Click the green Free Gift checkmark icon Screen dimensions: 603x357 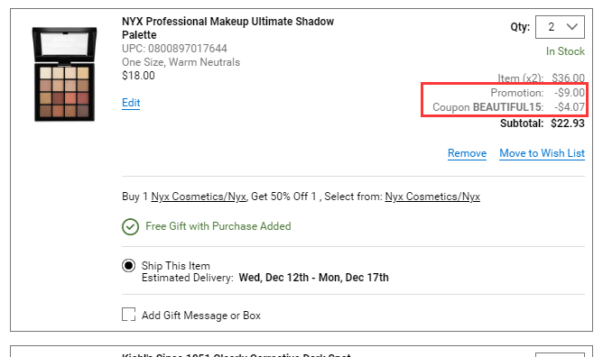130,226
